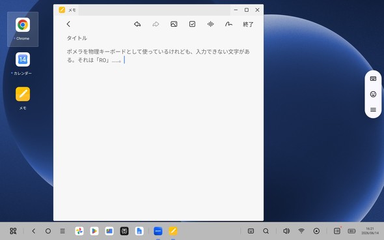Open emoji picker in floating panel

tap(373, 94)
